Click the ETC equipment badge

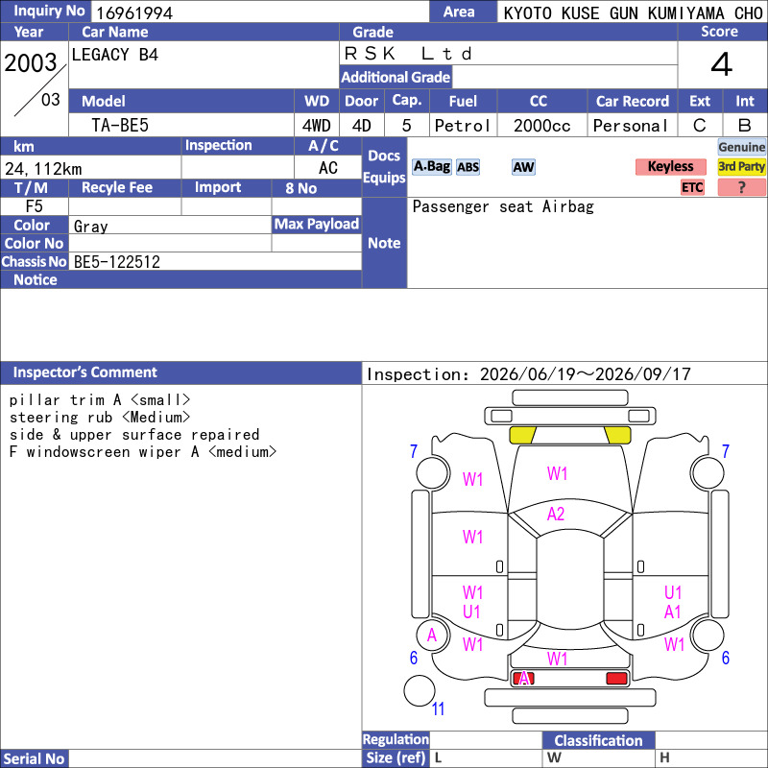(692, 187)
